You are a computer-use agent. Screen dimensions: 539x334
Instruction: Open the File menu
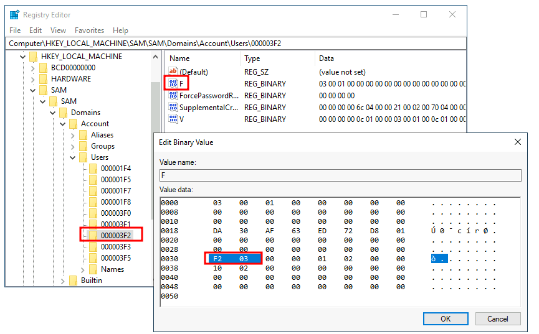pos(15,30)
